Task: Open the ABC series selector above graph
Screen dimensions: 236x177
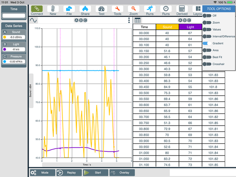Action: click(80, 20)
